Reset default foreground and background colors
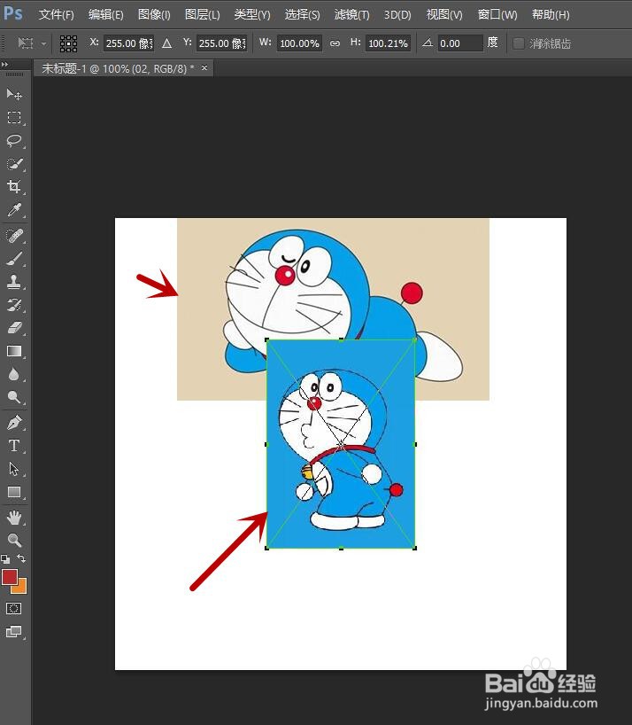The height and width of the screenshot is (725, 632). [5, 558]
